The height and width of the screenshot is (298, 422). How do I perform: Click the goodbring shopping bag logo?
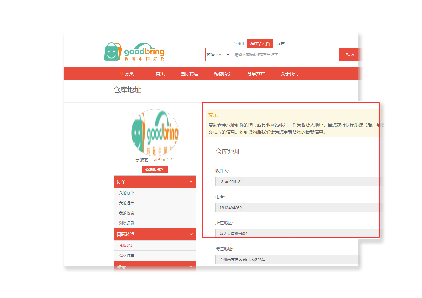[x=134, y=52]
